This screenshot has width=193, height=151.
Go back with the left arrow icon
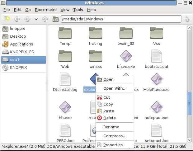click(x=17, y=19)
